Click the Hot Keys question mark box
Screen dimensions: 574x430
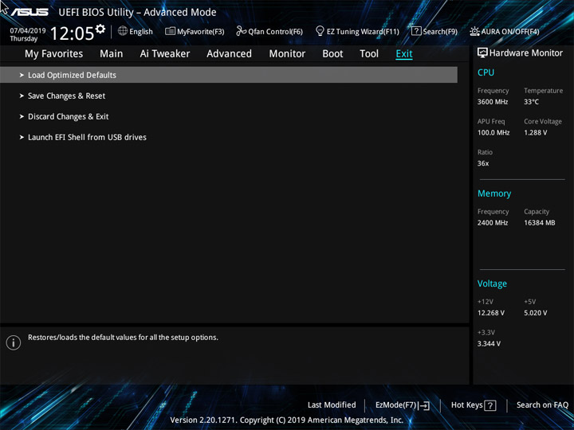[489, 405]
